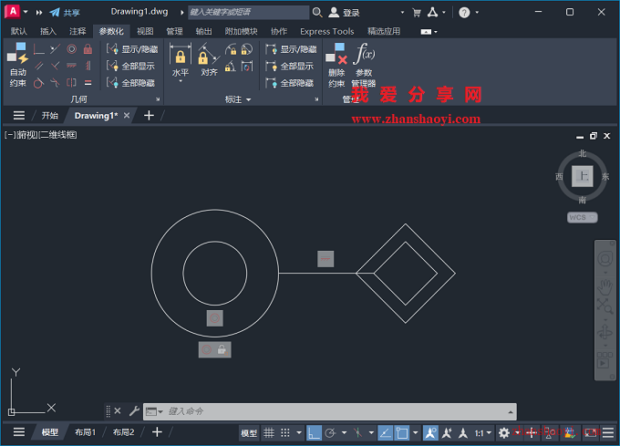620x446 pixels.
Task: Toggle drawing grid display in status bar
Action: 269,433
